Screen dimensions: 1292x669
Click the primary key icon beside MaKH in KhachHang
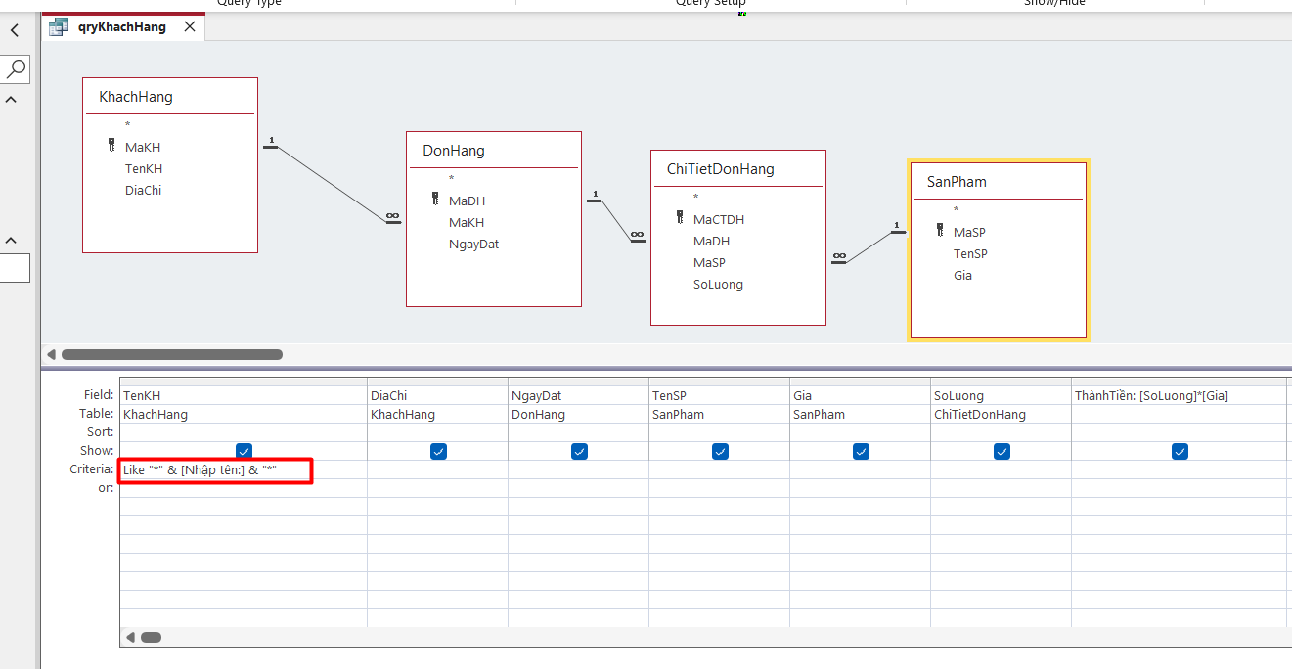111,146
